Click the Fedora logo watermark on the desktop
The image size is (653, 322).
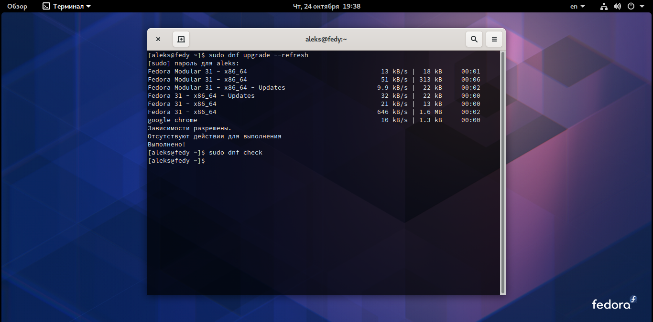pyautogui.click(x=613, y=304)
